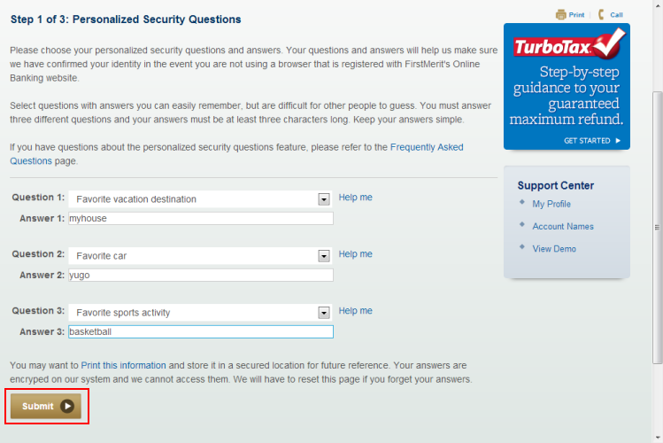Click the phone Call icon
Image resolution: width=663 pixels, height=443 pixels.
[x=602, y=14]
